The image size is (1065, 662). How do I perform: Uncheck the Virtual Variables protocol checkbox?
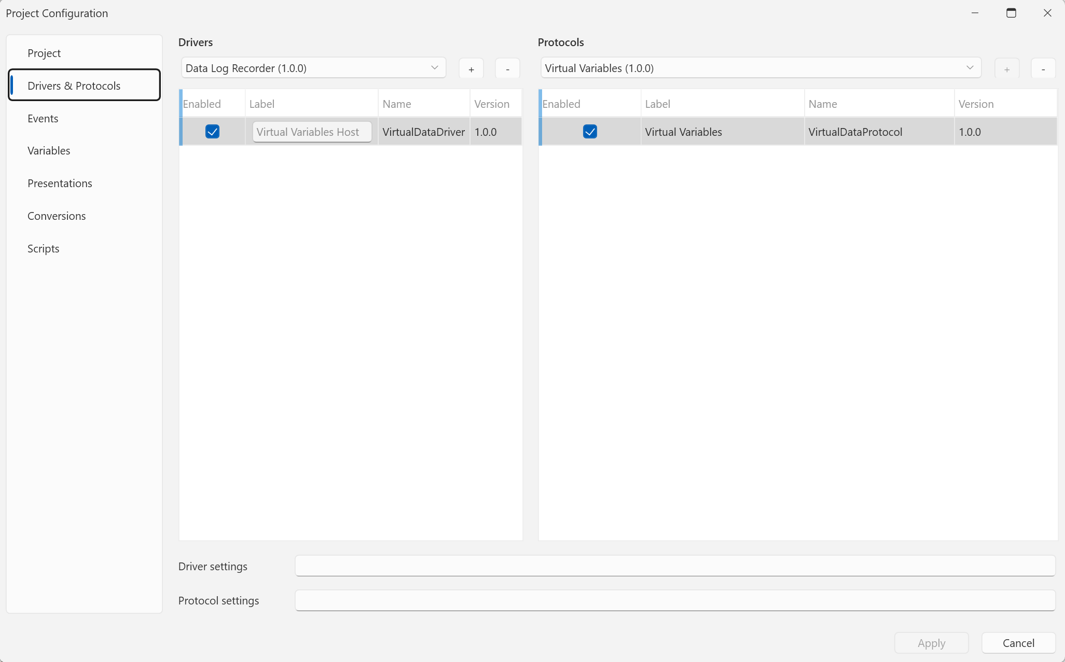coord(590,132)
